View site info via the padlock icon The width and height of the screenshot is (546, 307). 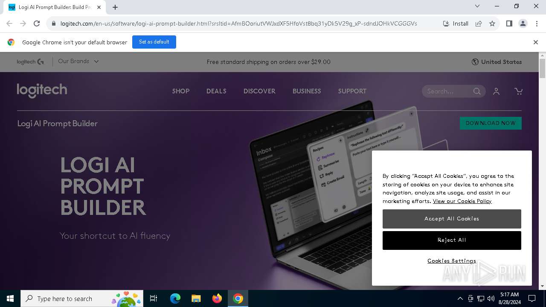(53, 23)
